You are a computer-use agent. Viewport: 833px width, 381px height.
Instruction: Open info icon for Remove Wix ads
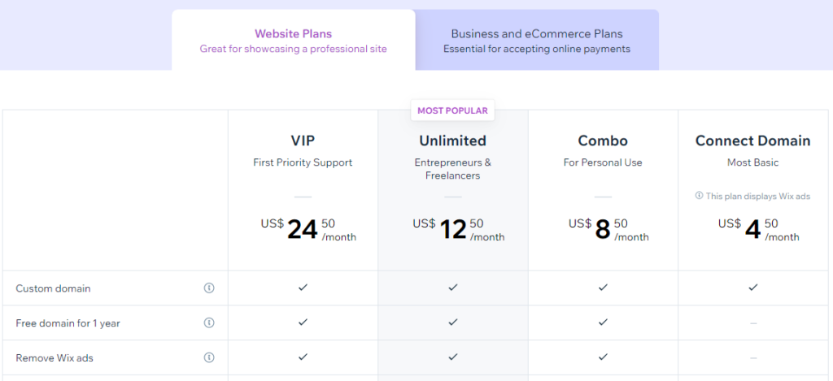coord(209,357)
